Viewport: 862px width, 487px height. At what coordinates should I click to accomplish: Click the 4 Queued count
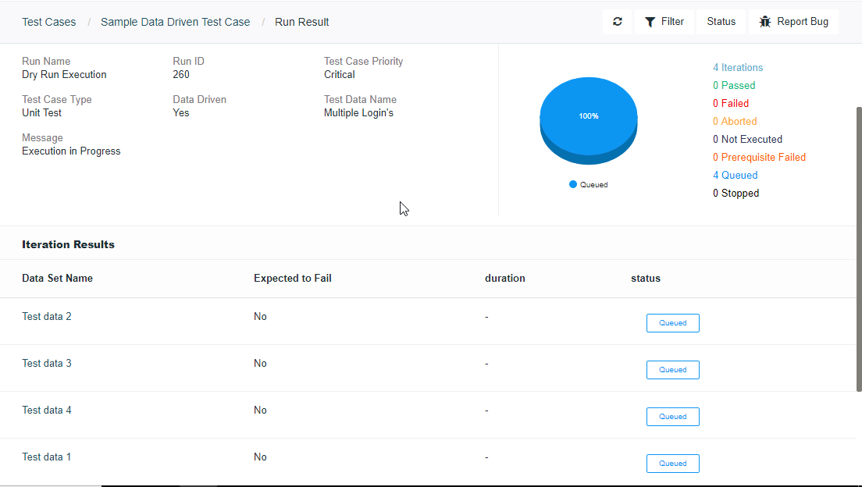(735, 176)
